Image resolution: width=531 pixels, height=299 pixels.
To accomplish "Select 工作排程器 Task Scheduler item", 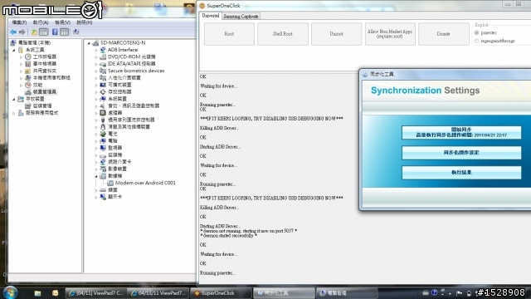I will [x=44, y=56].
